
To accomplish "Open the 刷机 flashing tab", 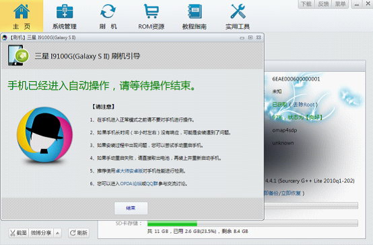I will point(108,16).
